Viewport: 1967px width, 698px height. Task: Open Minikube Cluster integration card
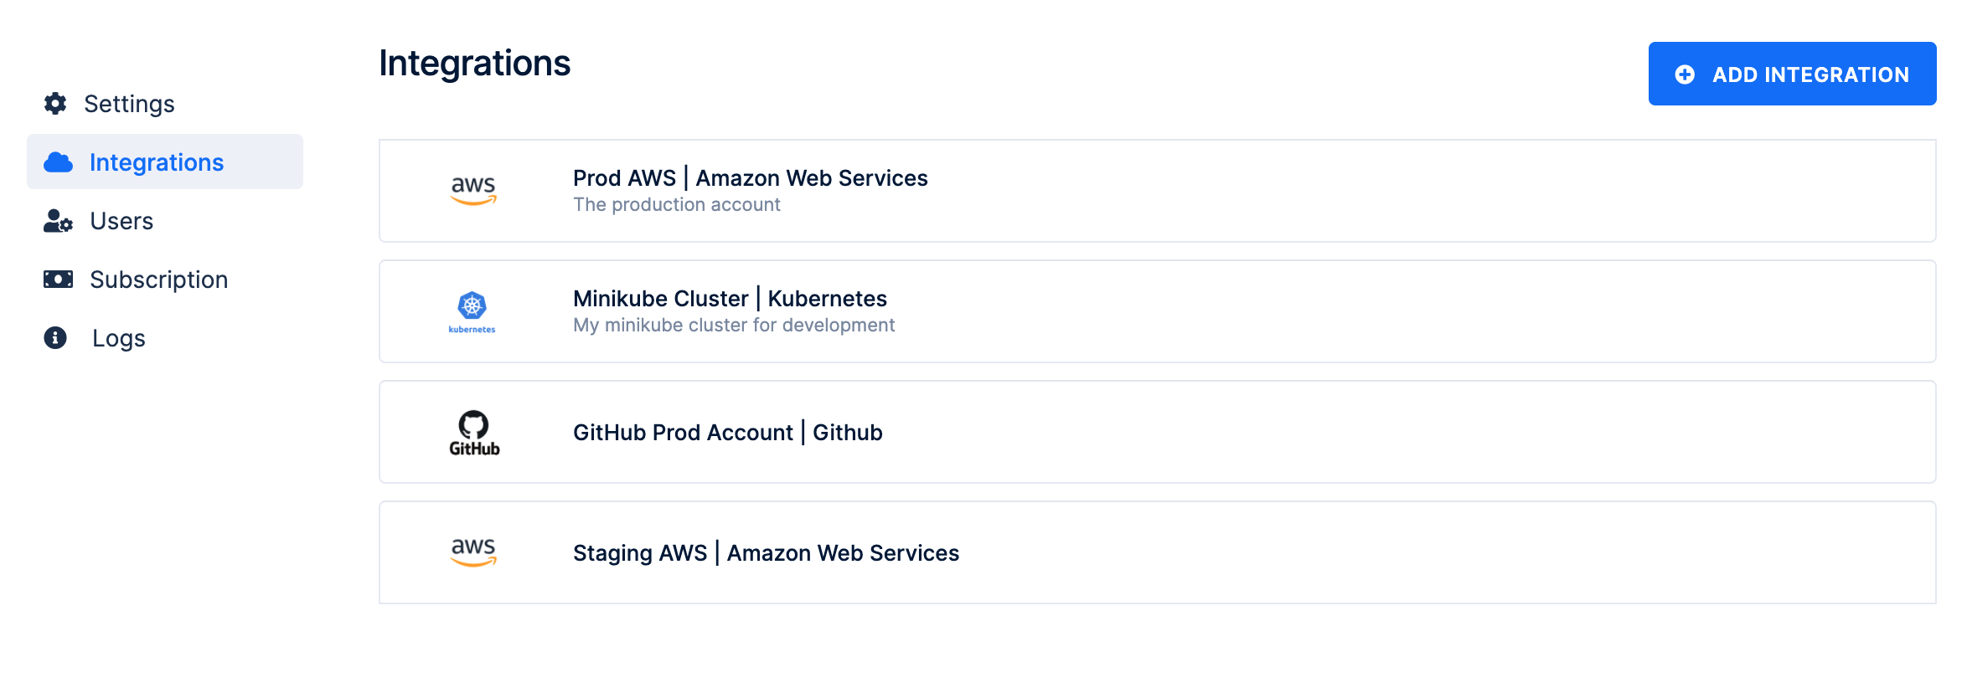tap(1156, 311)
